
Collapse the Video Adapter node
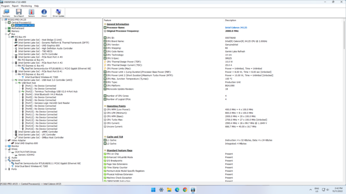pyautogui.click(x=6, y=140)
